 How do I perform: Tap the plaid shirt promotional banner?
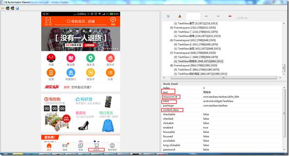click(80, 39)
